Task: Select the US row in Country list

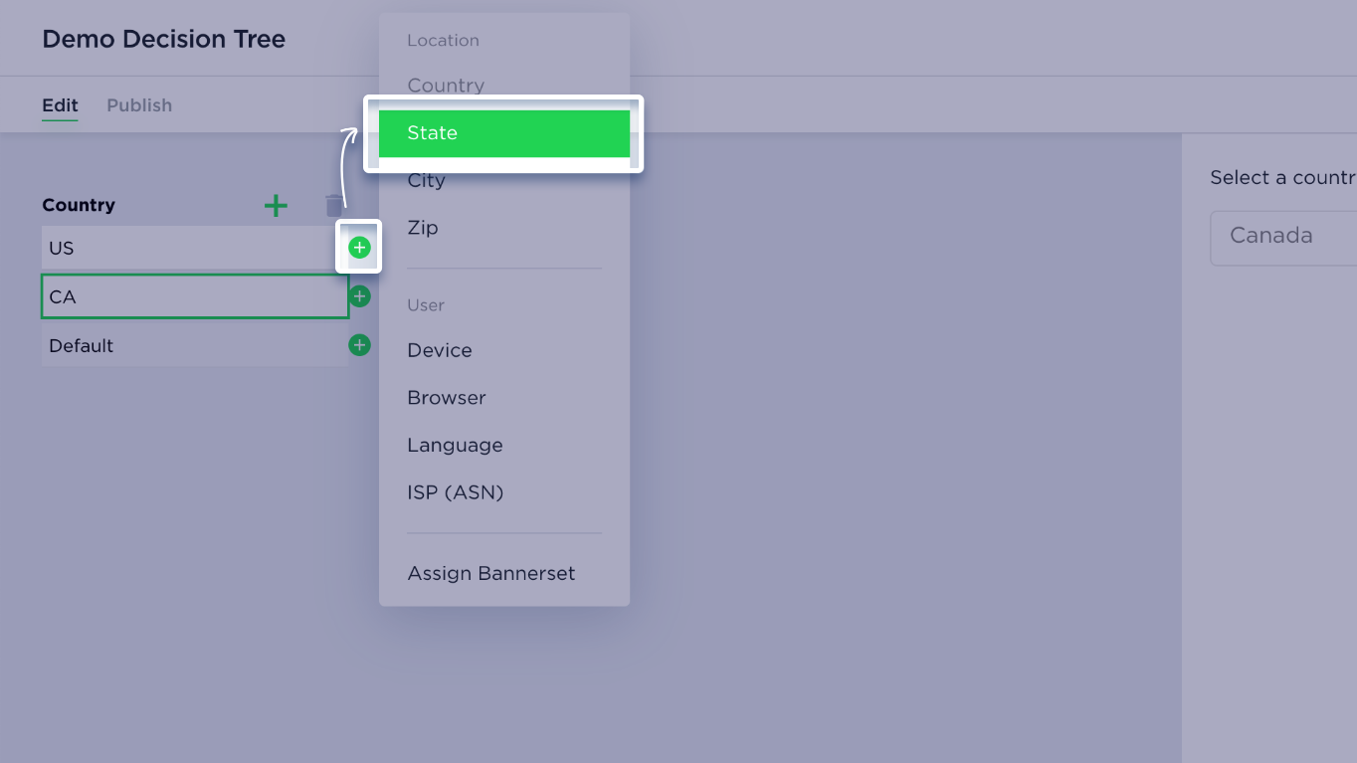Action: (x=195, y=248)
